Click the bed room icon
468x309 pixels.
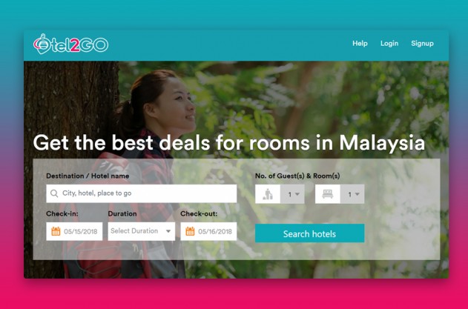pos(327,194)
